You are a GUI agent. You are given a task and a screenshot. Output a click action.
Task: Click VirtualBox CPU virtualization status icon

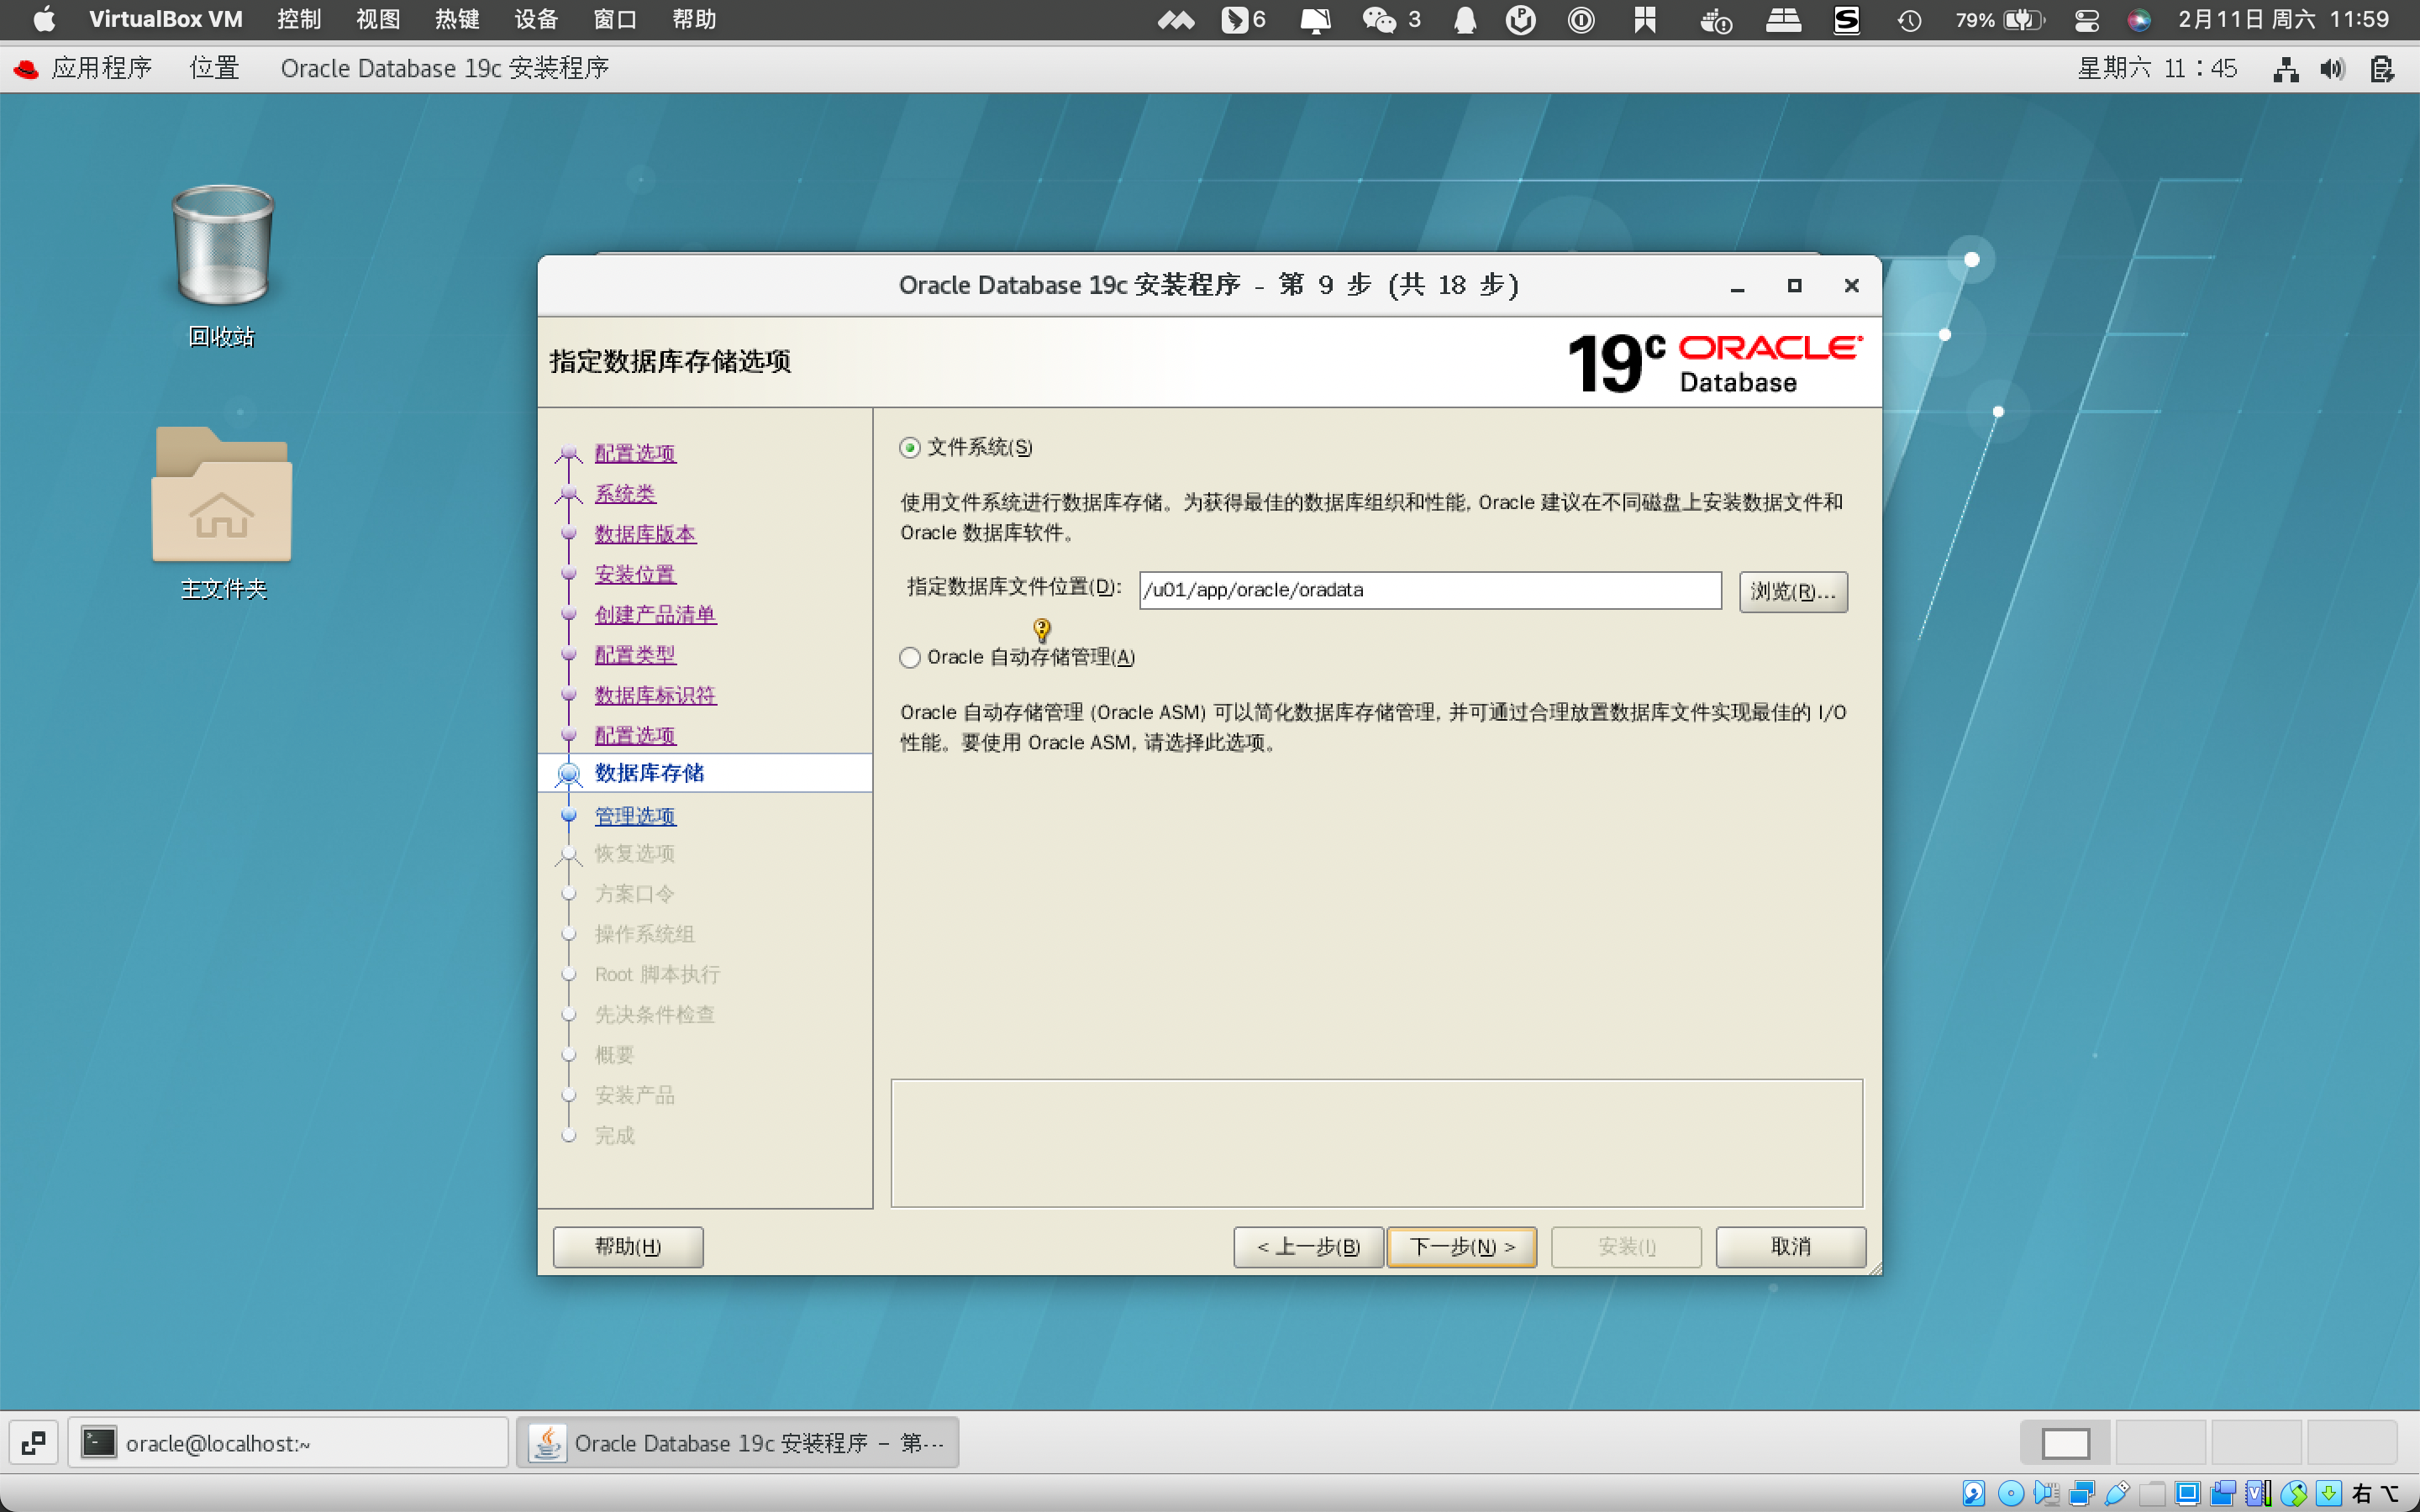pos(2259,1493)
